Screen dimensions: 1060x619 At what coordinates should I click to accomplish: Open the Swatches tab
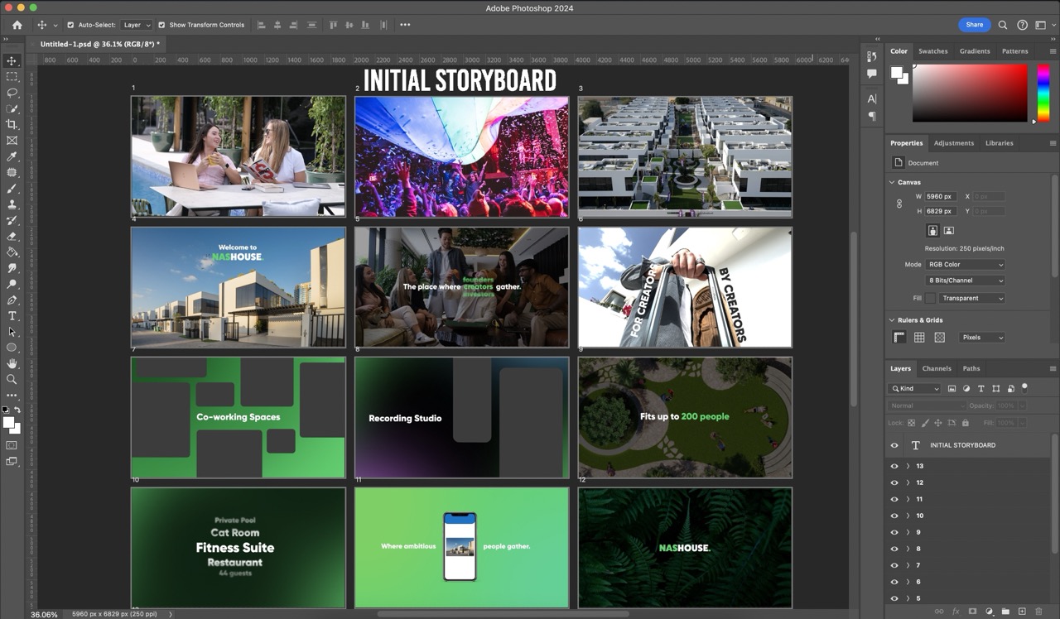[x=932, y=51]
